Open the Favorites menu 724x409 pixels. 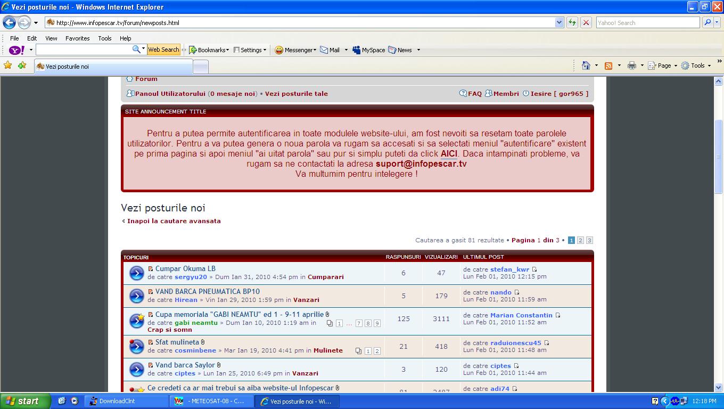coord(77,38)
